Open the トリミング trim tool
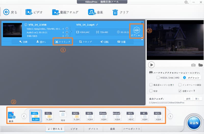The height and width of the screenshot is (134, 204). tap(63, 42)
